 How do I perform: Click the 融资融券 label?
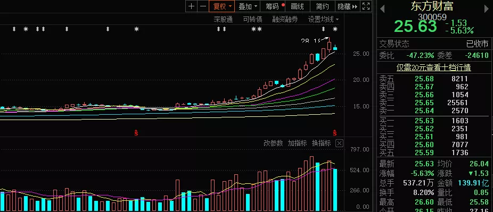[x=285, y=20]
